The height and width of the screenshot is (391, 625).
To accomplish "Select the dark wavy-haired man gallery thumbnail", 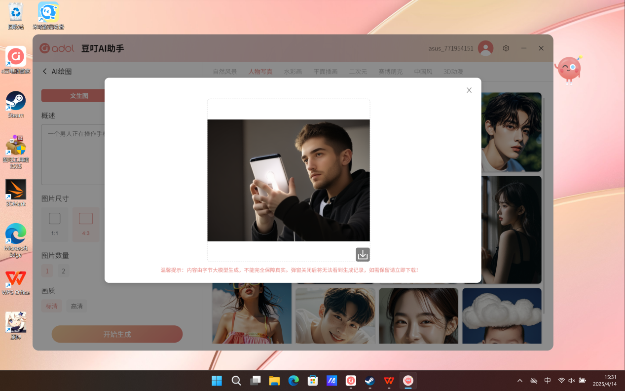I will point(511,132).
